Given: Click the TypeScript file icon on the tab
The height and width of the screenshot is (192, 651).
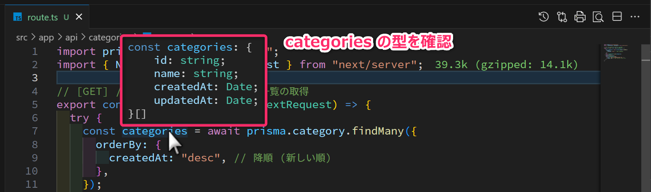Looking at the screenshot, I should pos(18,17).
